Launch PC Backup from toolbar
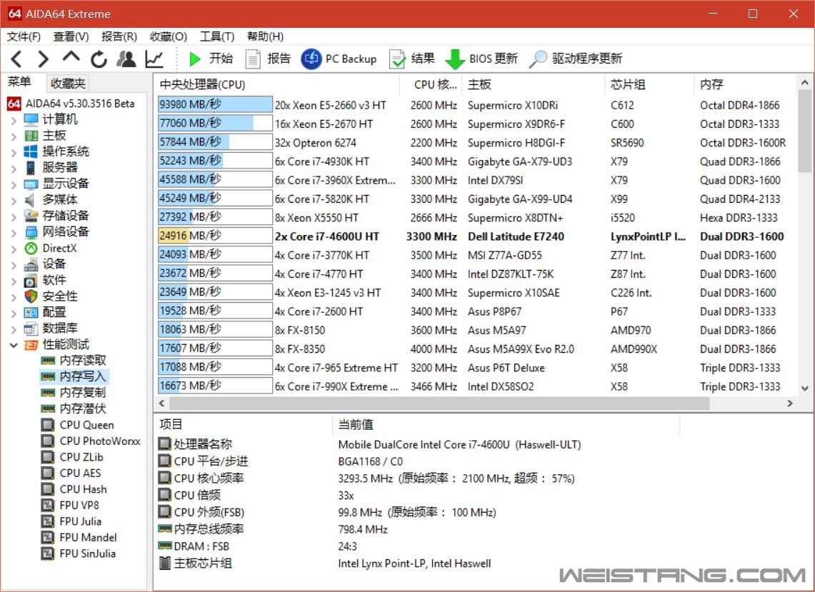This screenshot has width=815, height=592. (339, 59)
